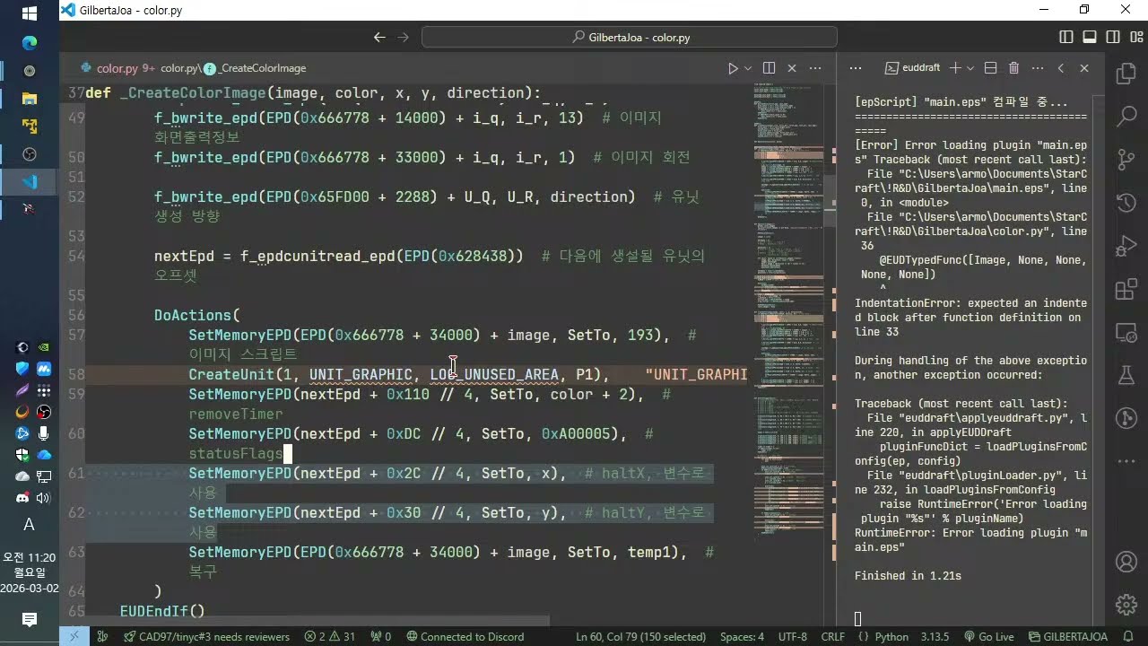Open Source Control view in activity bar
1148x646 pixels.
pos(1126,161)
